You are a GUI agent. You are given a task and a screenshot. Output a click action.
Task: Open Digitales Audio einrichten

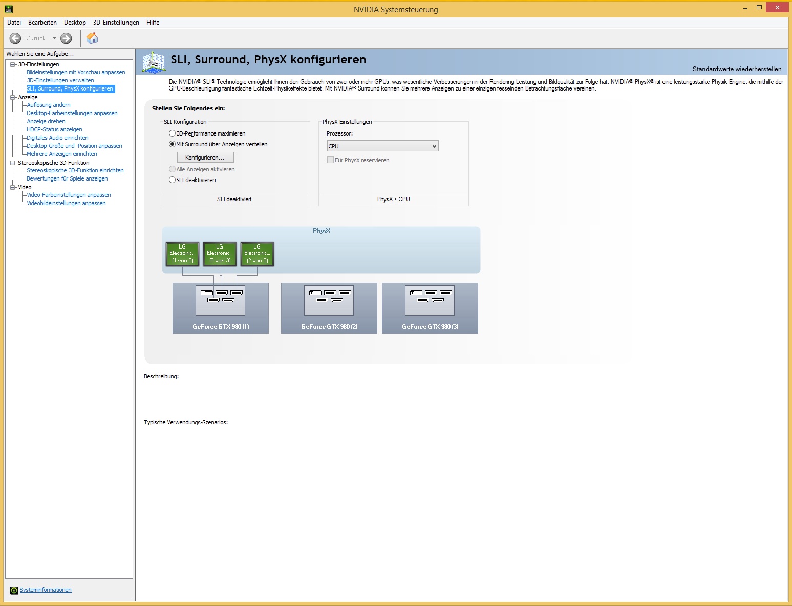point(57,138)
